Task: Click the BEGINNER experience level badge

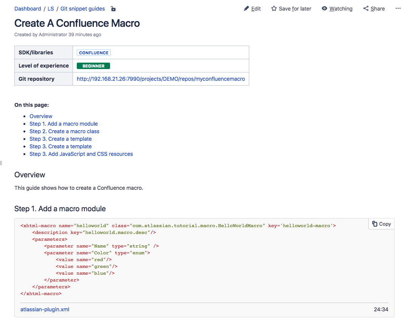Action: 93,66
